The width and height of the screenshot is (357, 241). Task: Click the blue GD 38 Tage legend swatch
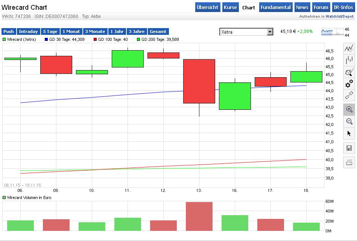coord(46,39)
